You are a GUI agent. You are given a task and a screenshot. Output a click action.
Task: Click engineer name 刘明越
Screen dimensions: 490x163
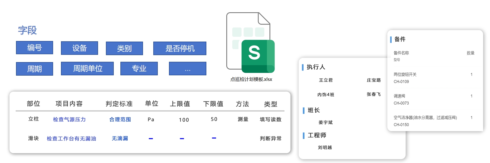click(325, 148)
